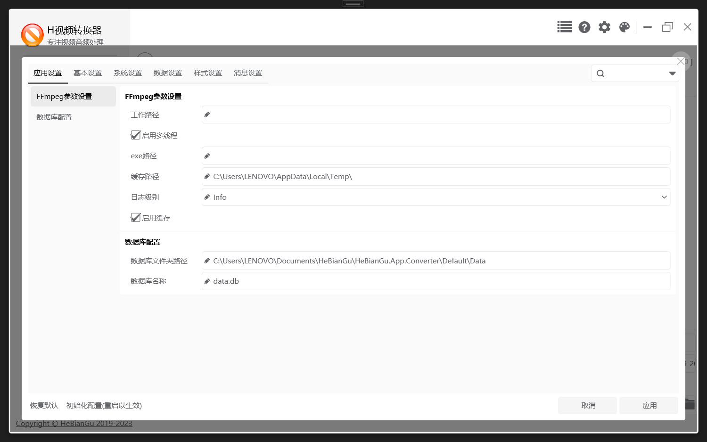
Task: Switch to the 样式设置 tab
Action: [x=208, y=73]
